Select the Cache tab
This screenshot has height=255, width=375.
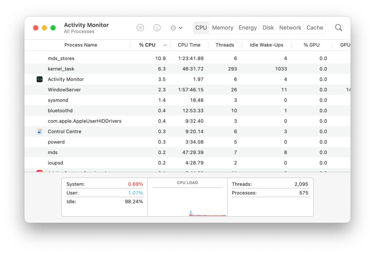315,28
